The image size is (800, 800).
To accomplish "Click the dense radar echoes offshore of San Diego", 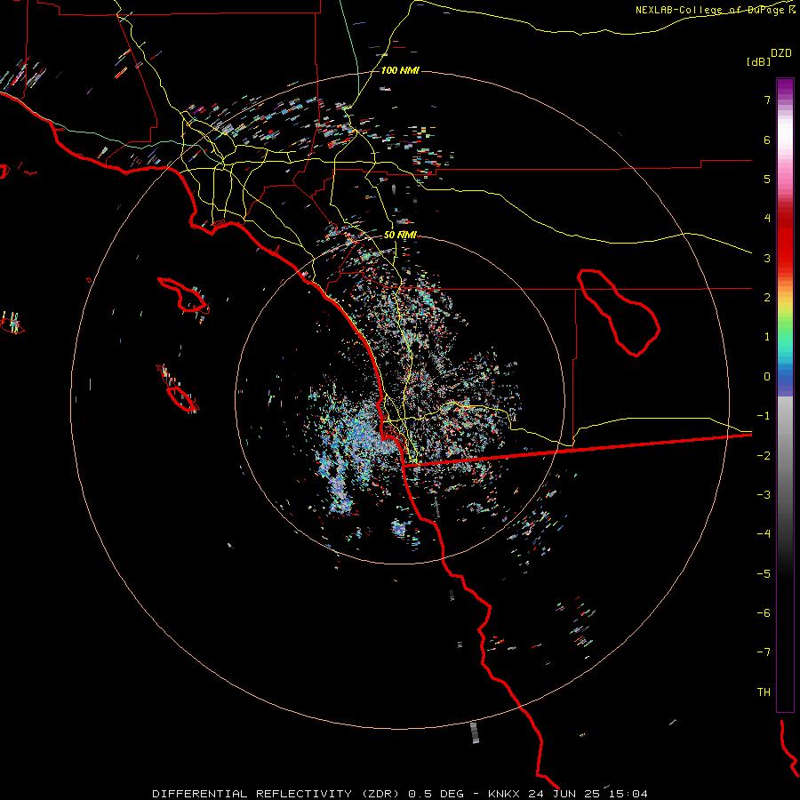I will [x=352, y=444].
